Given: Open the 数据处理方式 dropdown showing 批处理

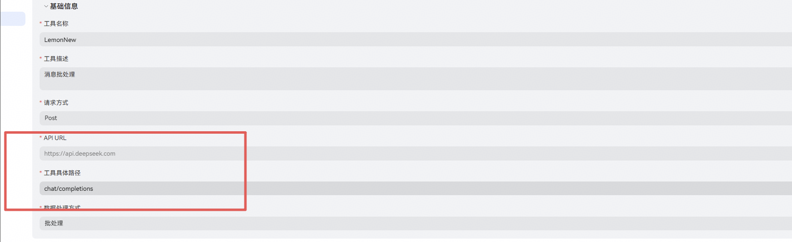Looking at the screenshot, I should pos(416,223).
